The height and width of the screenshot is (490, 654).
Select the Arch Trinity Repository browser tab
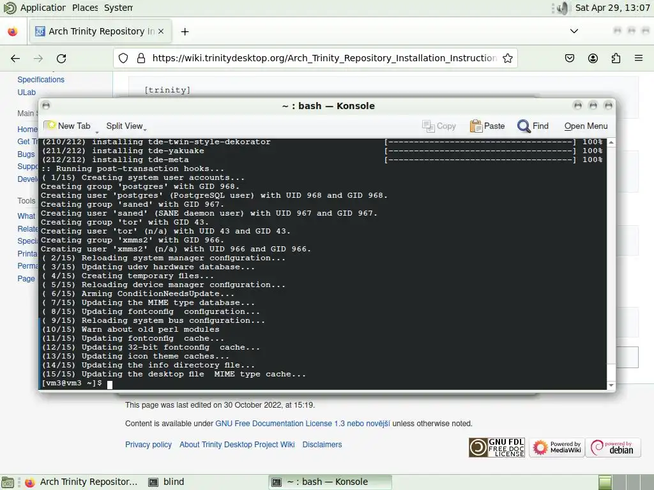[x=101, y=31]
